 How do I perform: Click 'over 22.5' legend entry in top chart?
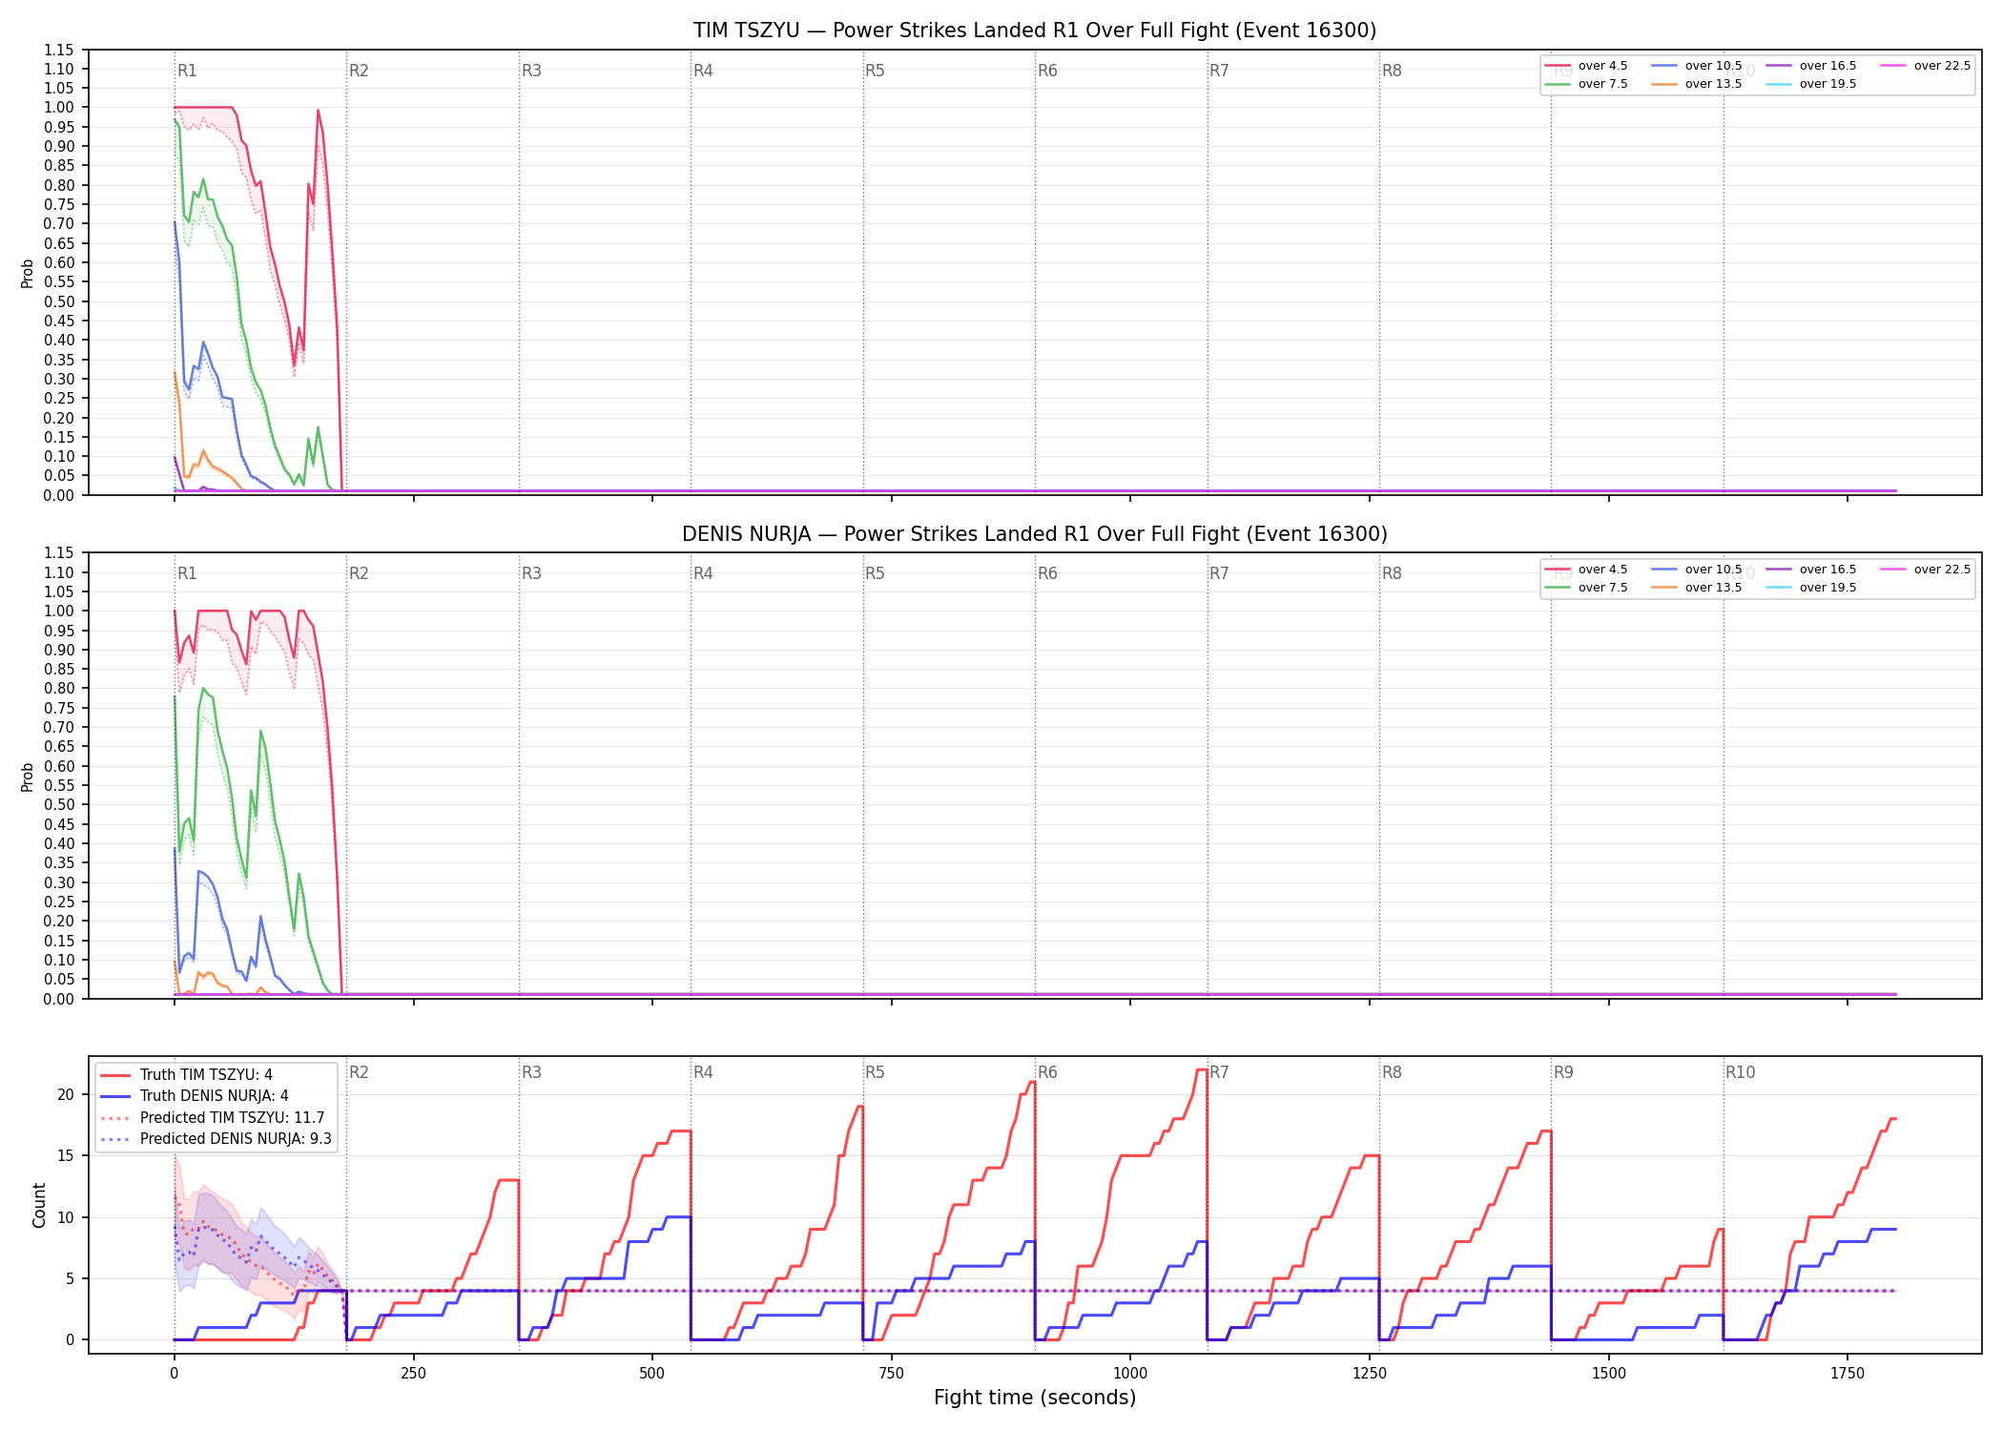pyautogui.click(x=1926, y=66)
